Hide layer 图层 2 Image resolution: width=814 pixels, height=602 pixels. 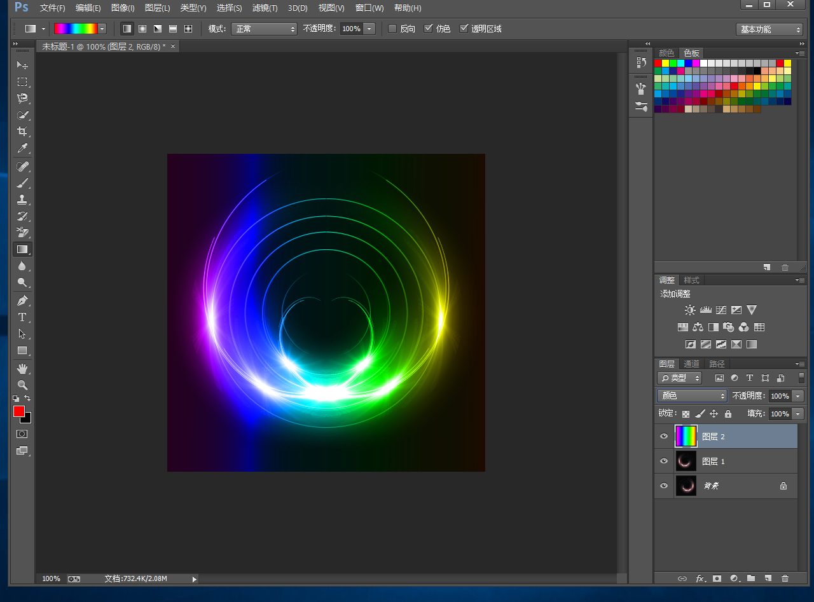pyautogui.click(x=664, y=437)
